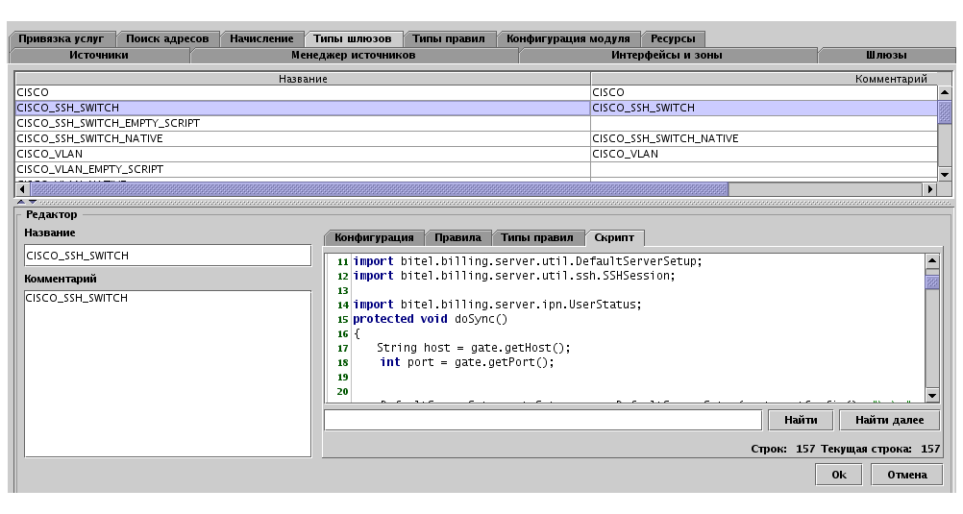Viewport: 963px width, 514px height.
Task: Expand the split pane downward
Action: pos(32,202)
